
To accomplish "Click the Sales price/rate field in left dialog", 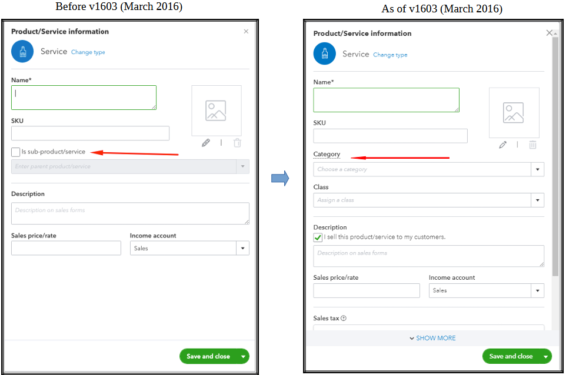I will click(x=66, y=248).
